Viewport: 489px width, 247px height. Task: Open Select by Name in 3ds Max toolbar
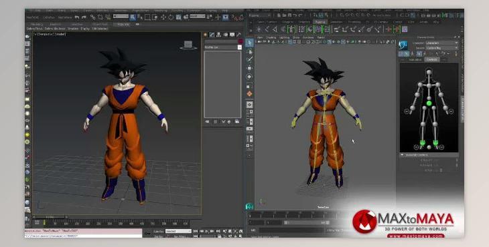pyautogui.click(x=141, y=17)
